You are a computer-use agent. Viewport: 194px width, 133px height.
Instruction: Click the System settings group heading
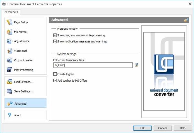(x=67, y=54)
